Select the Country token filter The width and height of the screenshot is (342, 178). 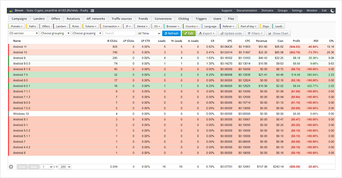(192, 26)
